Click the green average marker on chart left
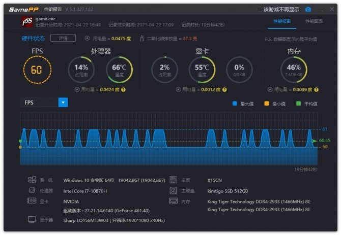 coord(20,141)
